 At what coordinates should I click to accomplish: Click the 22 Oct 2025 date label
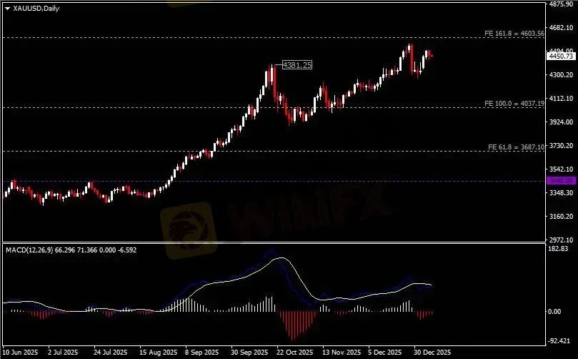[295, 353]
